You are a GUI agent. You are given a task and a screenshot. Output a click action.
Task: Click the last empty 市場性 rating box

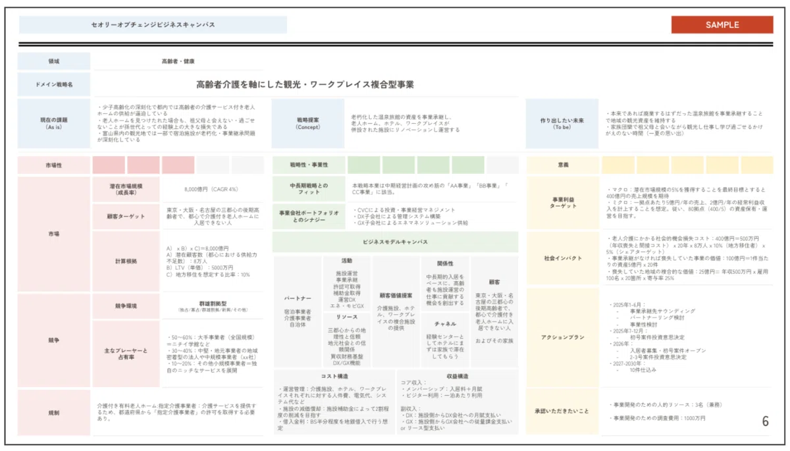coord(248,165)
